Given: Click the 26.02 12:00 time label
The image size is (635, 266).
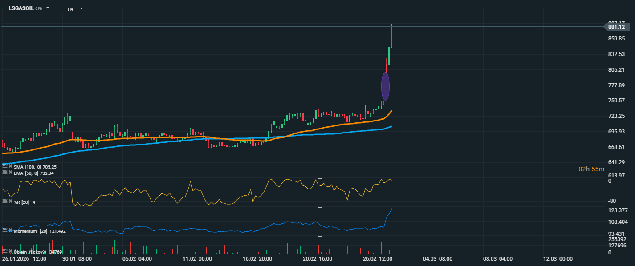Looking at the screenshot, I should point(378,259).
